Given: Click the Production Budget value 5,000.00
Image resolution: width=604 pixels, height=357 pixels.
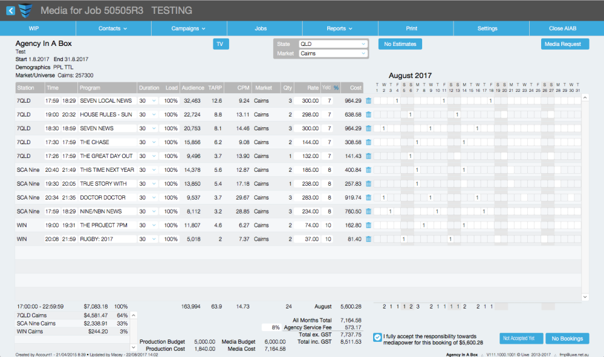Looking at the screenshot, I should 204,342.
